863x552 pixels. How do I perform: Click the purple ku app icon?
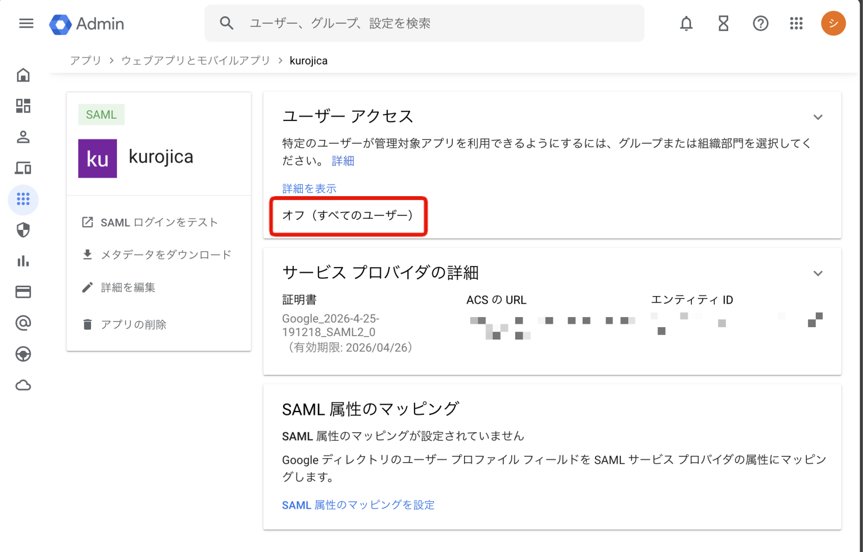point(97,159)
